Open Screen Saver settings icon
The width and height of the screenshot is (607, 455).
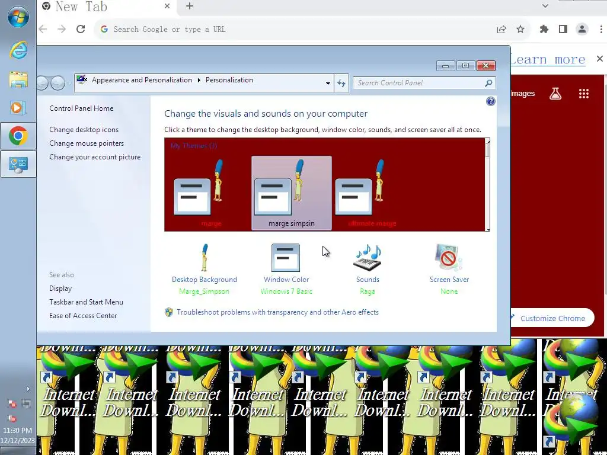pos(449,257)
